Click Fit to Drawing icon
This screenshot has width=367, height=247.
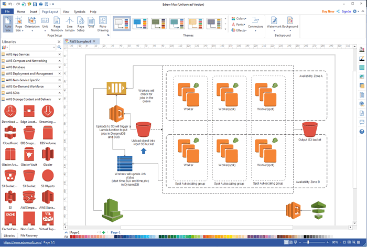[x=103, y=24]
